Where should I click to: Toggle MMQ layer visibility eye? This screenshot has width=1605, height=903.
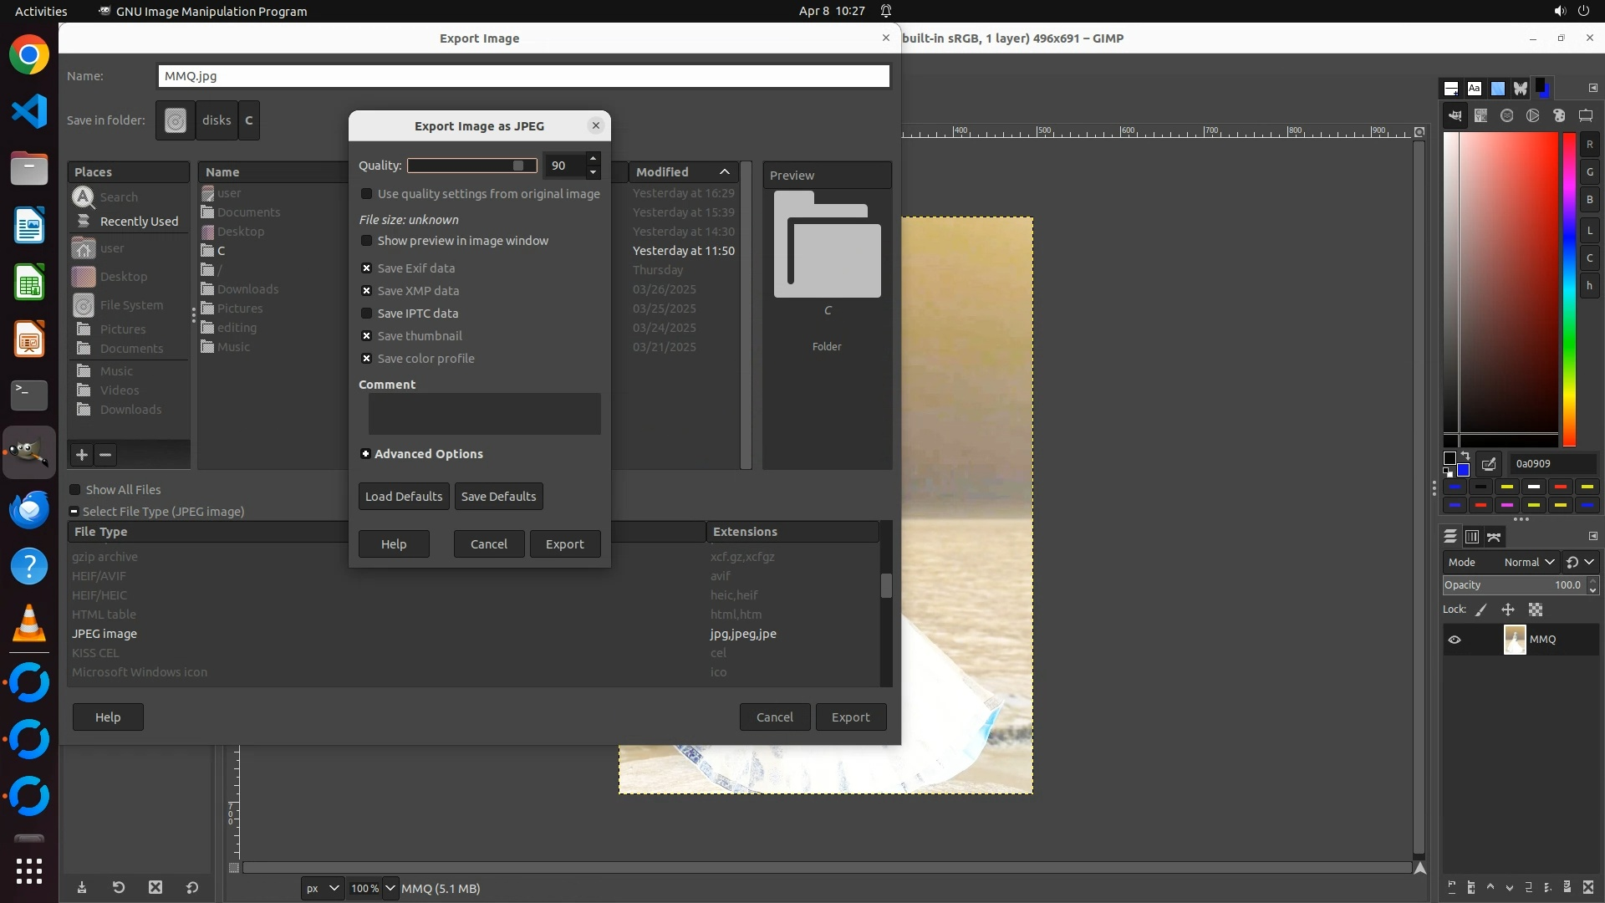[1455, 640]
